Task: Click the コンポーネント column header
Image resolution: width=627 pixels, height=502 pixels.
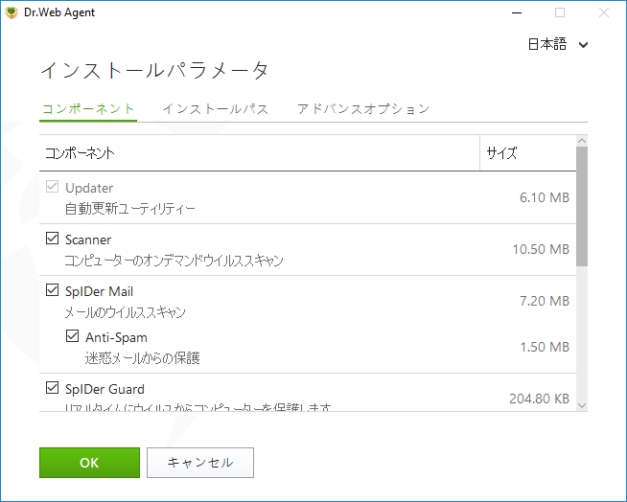Action: [260, 152]
